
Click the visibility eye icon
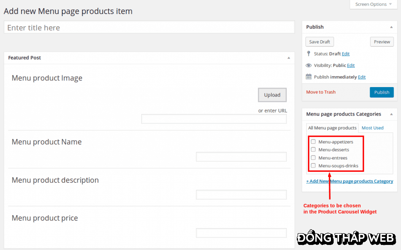(309, 65)
